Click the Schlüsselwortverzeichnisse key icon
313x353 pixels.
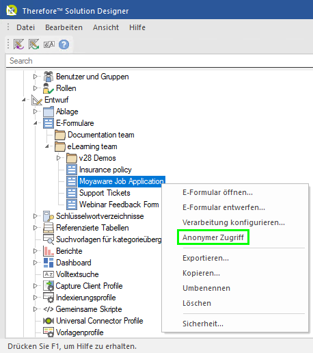pos(49,216)
